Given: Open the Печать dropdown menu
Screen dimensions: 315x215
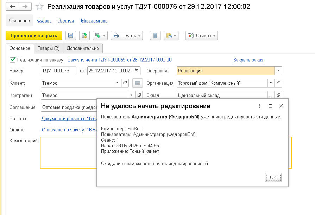Looking at the screenshot, I should point(127,35).
